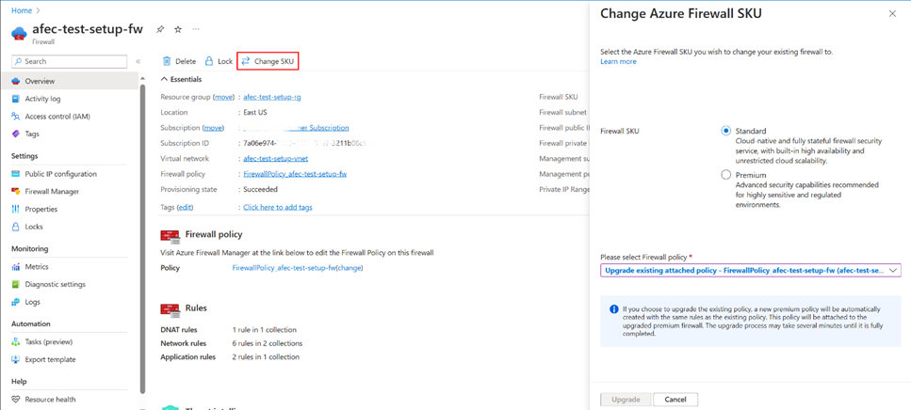Image resolution: width=911 pixels, height=410 pixels.
Task: Mark resource as favorite with star icon
Action: pyautogui.click(x=178, y=29)
